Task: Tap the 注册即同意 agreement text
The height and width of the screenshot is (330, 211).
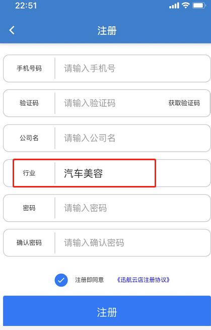Action: pyautogui.click(x=89, y=280)
